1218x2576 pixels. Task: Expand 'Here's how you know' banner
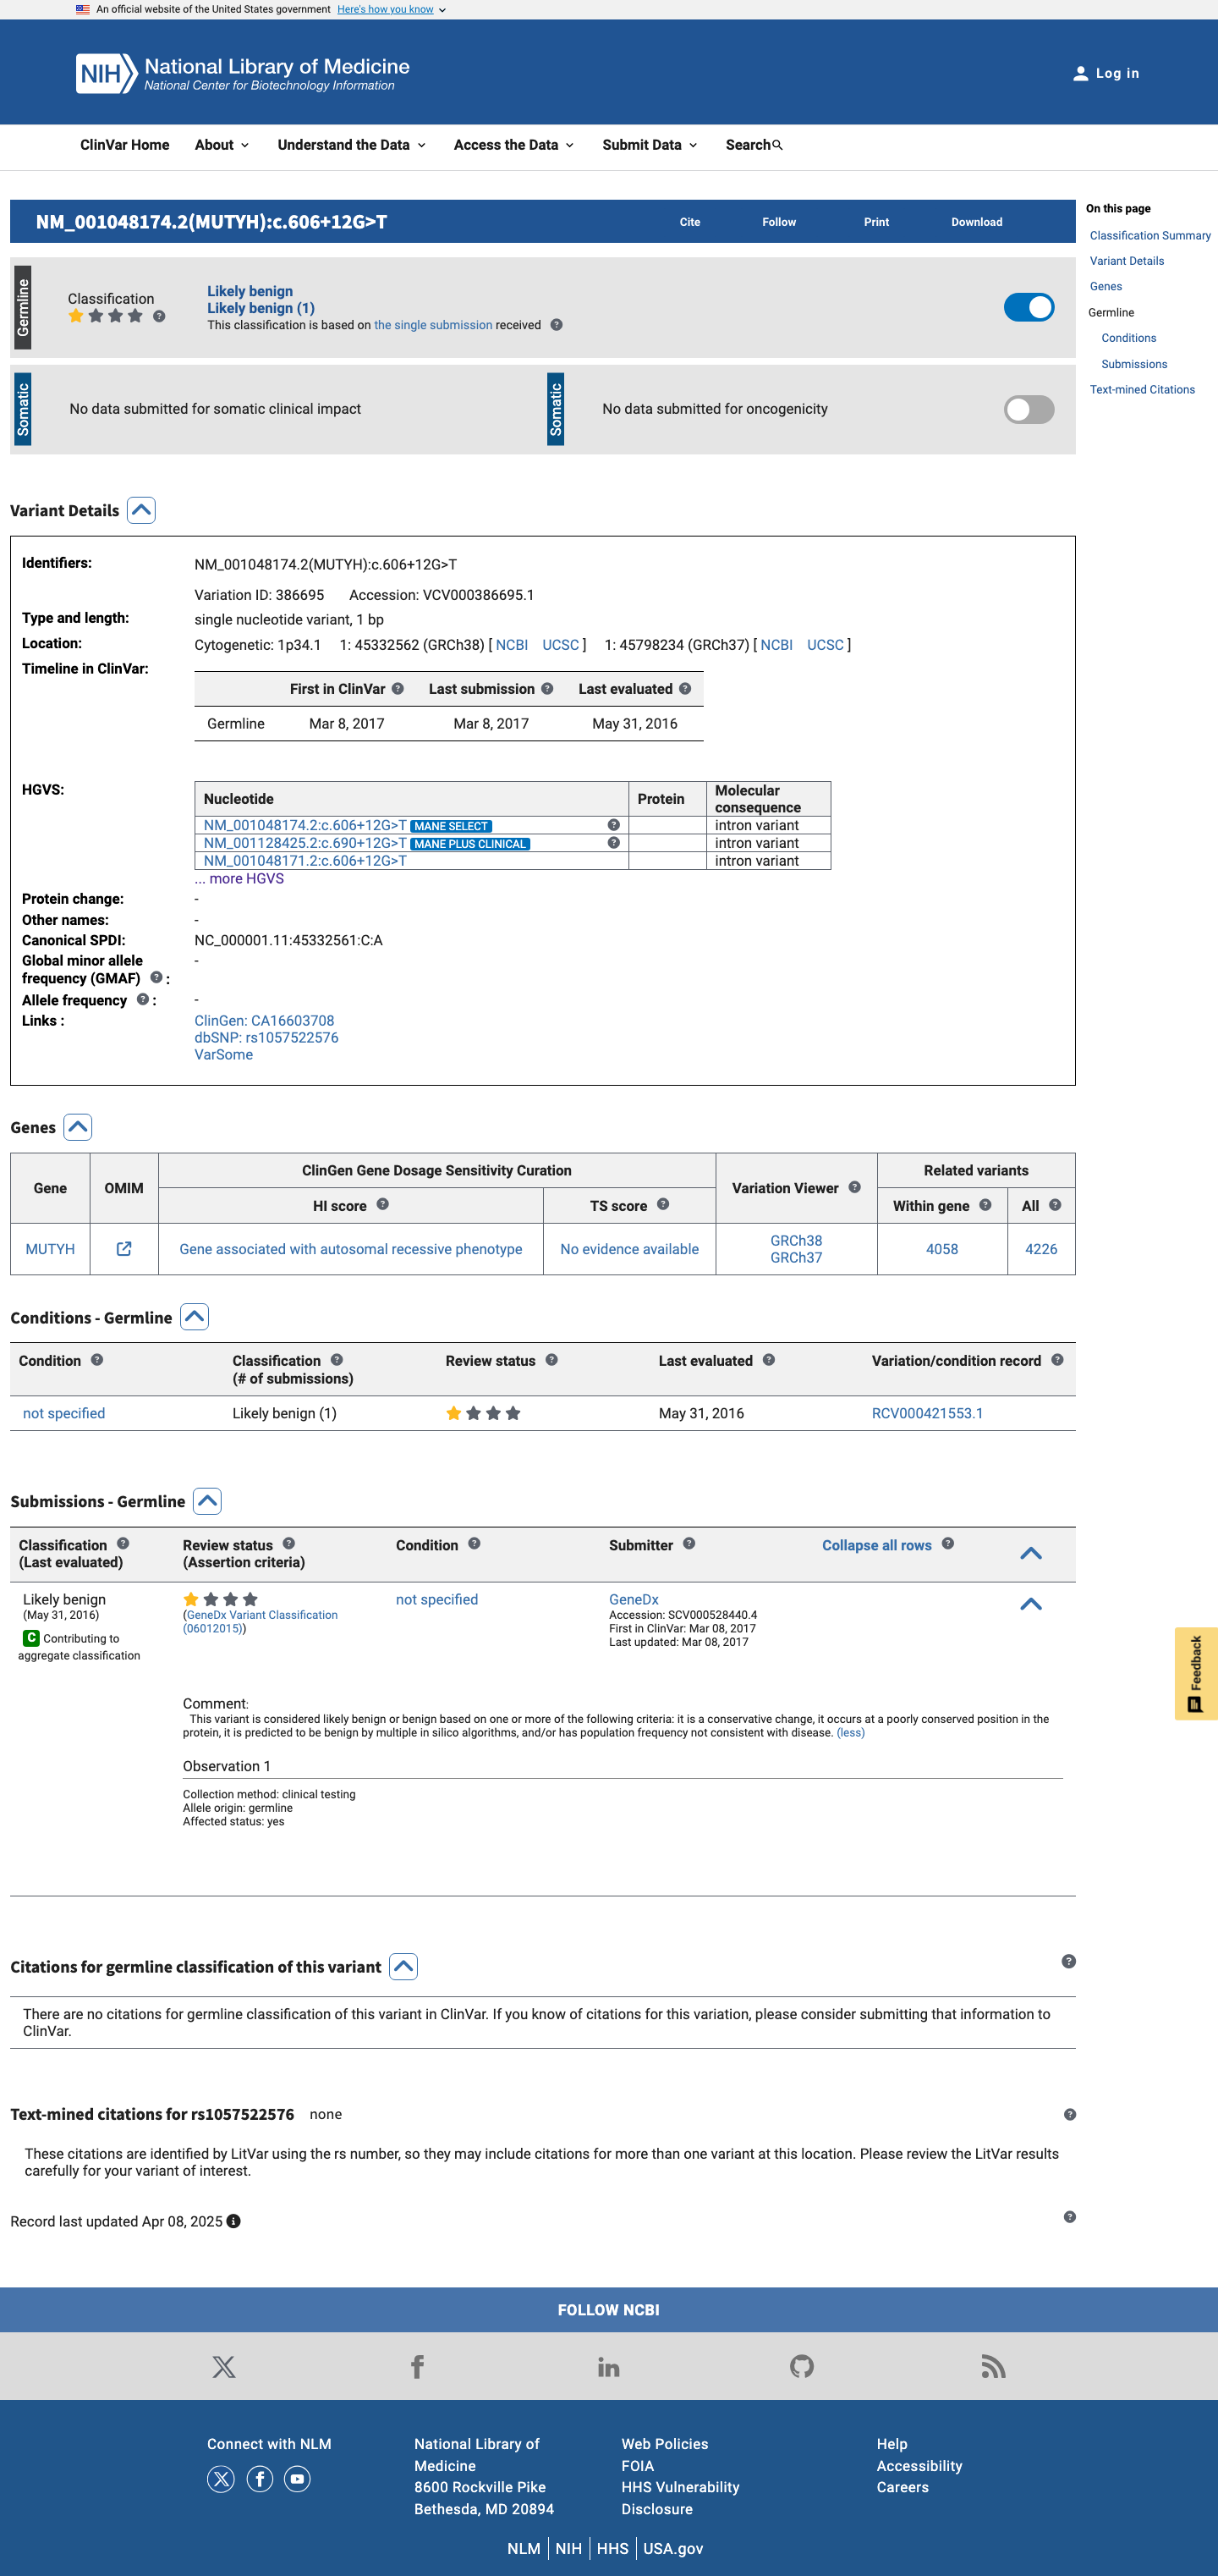click(392, 9)
